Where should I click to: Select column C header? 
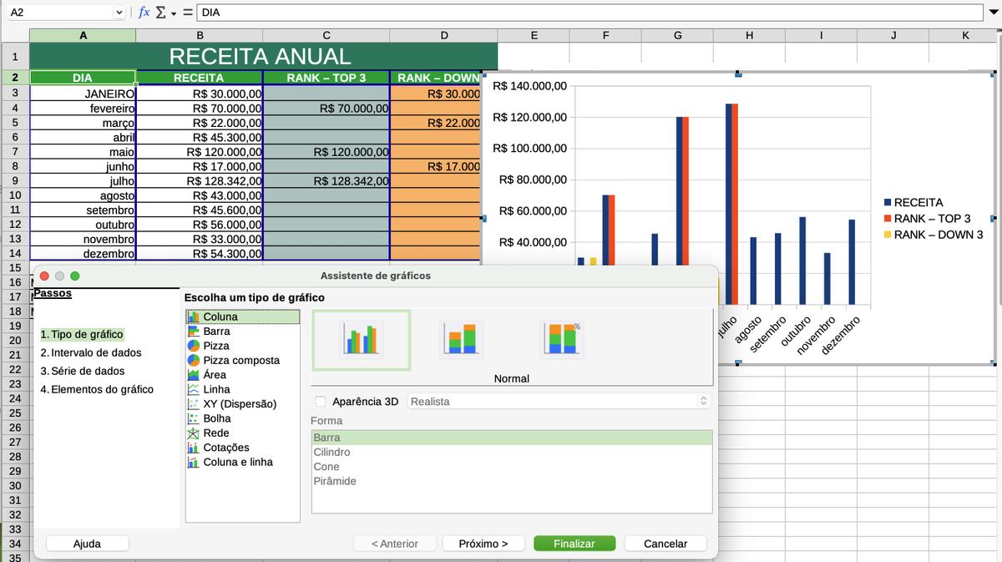pos(326,35)
